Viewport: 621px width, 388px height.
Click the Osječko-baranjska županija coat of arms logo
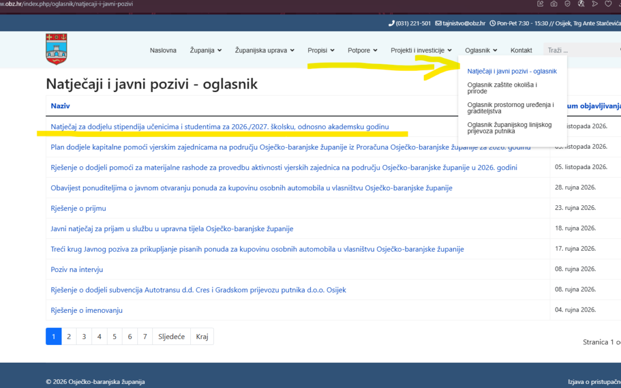tap(56, 49)
